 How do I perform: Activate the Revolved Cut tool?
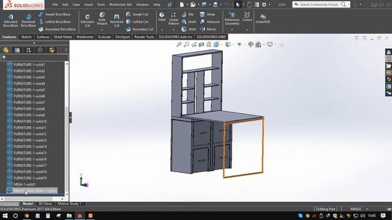(116, 20)
